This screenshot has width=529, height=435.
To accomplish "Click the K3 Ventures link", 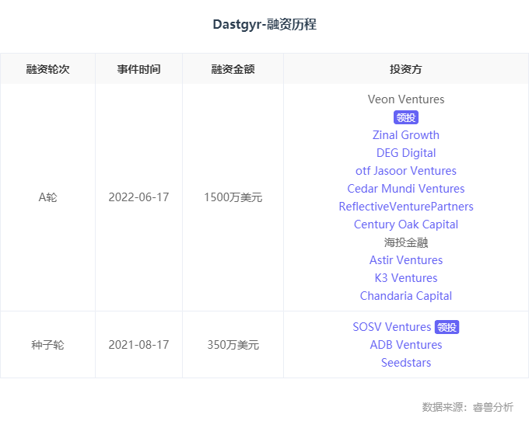I will click(x=406, y=278).
